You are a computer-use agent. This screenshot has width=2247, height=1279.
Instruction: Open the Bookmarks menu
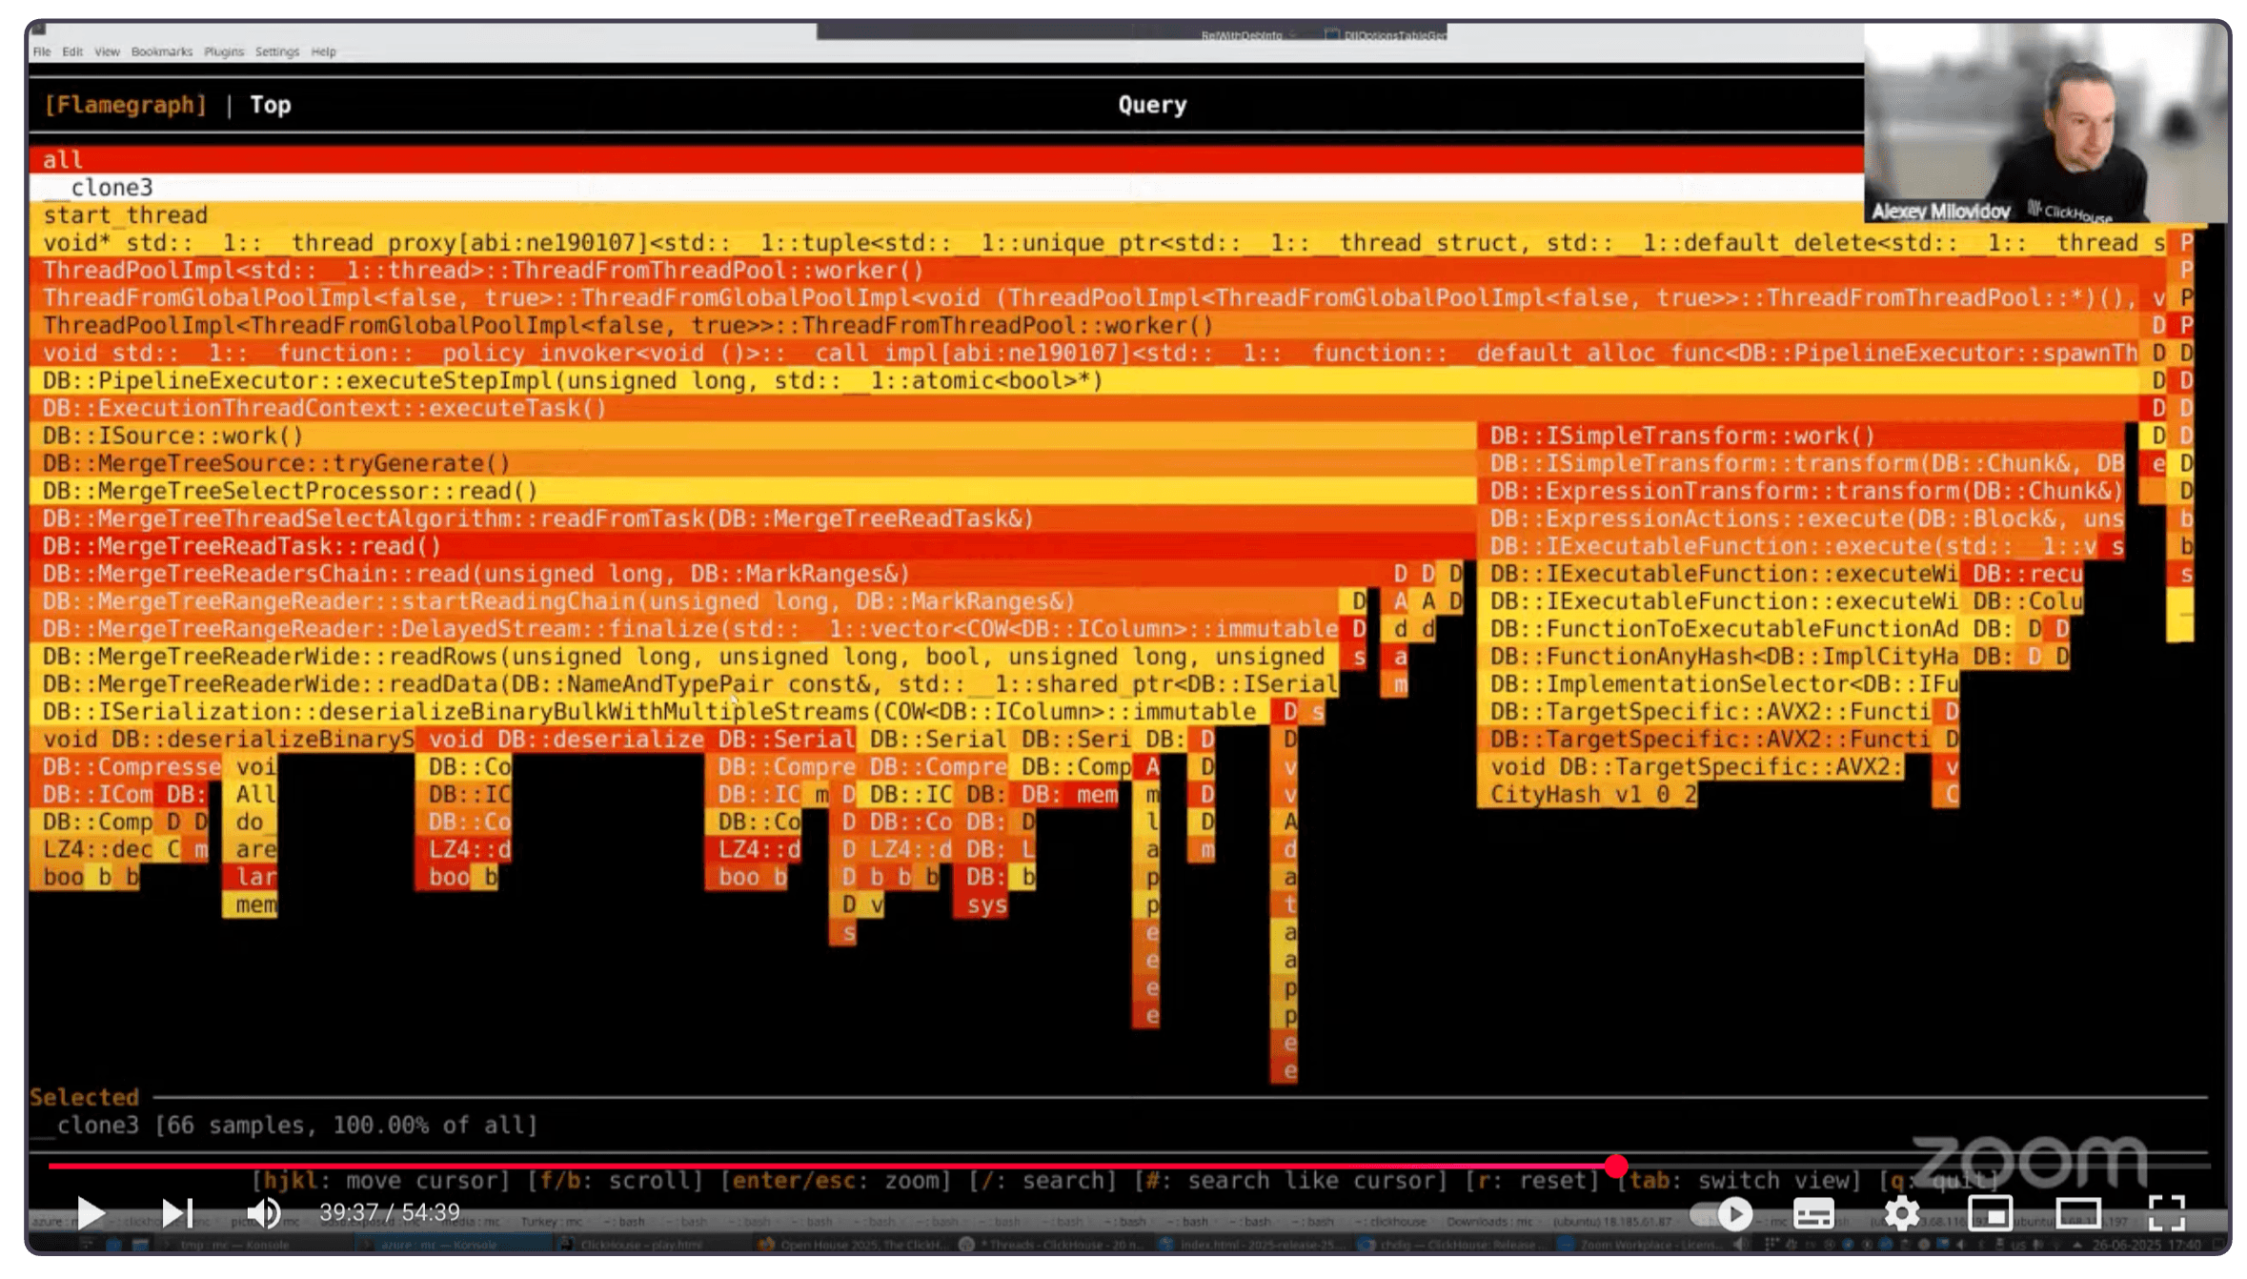coord(161,51)
